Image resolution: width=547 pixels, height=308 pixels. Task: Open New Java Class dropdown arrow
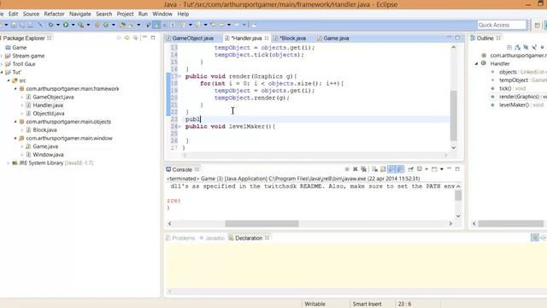[114, 25]
